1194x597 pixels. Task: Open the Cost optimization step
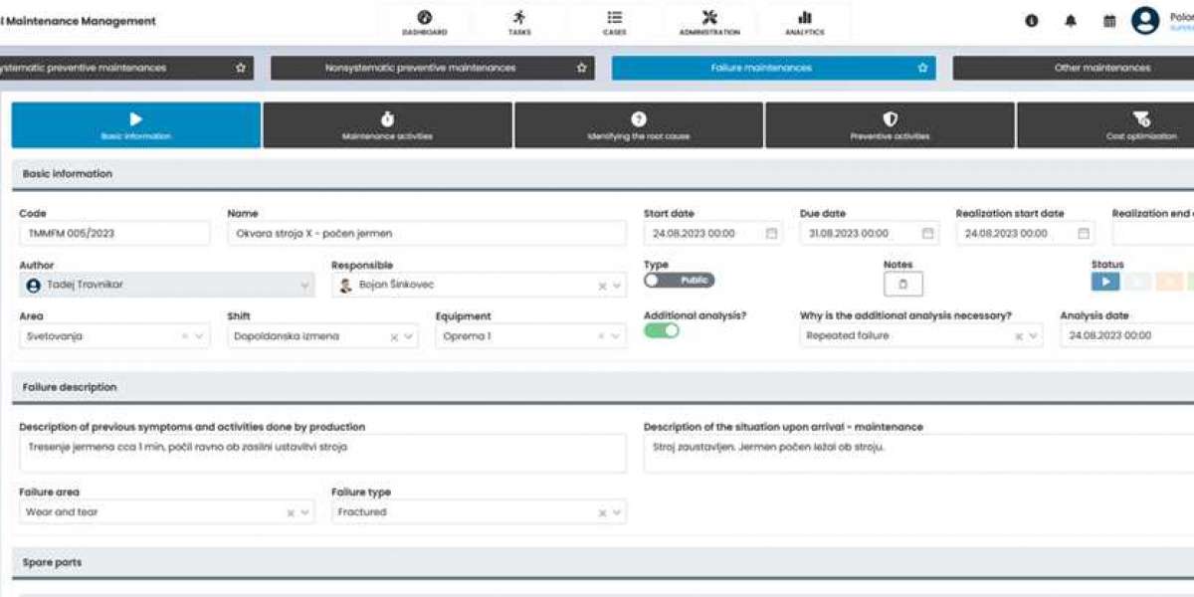point(1105,125)
